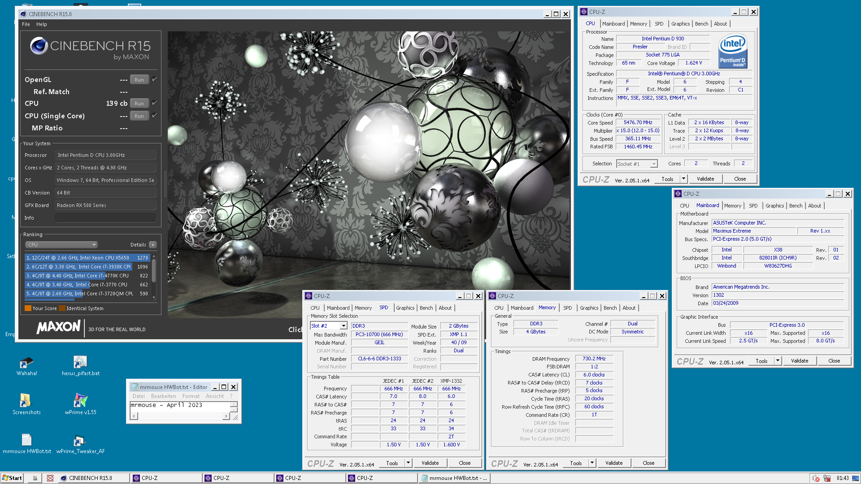Click Validate in CPU-Z SPD window

[430, 463]
